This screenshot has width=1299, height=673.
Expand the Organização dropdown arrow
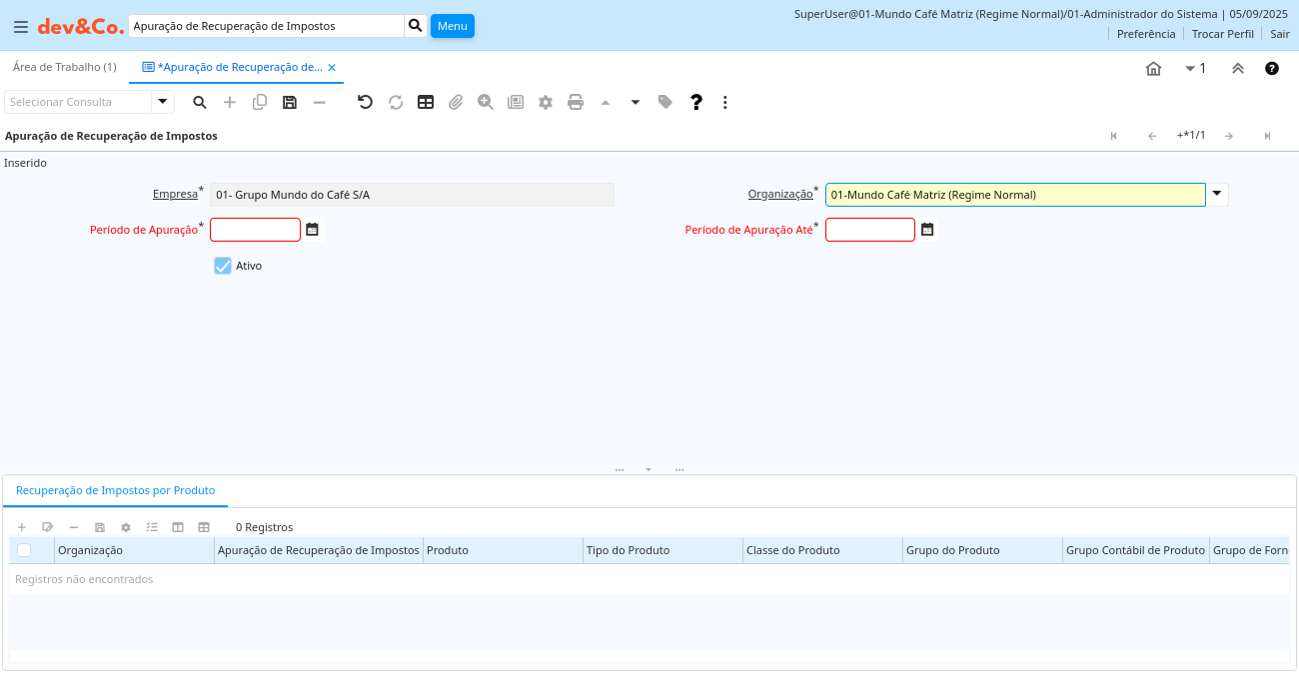pyautogui.click(x=1217, y=194)
